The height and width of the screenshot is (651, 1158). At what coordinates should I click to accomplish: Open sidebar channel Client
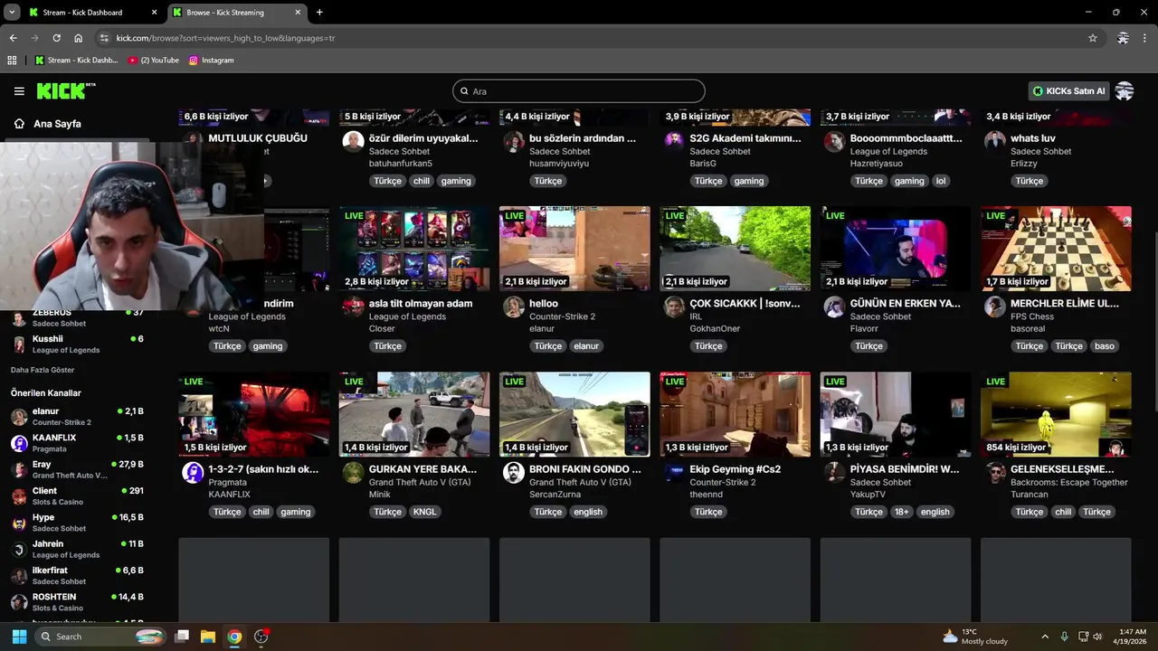point(77,495)
